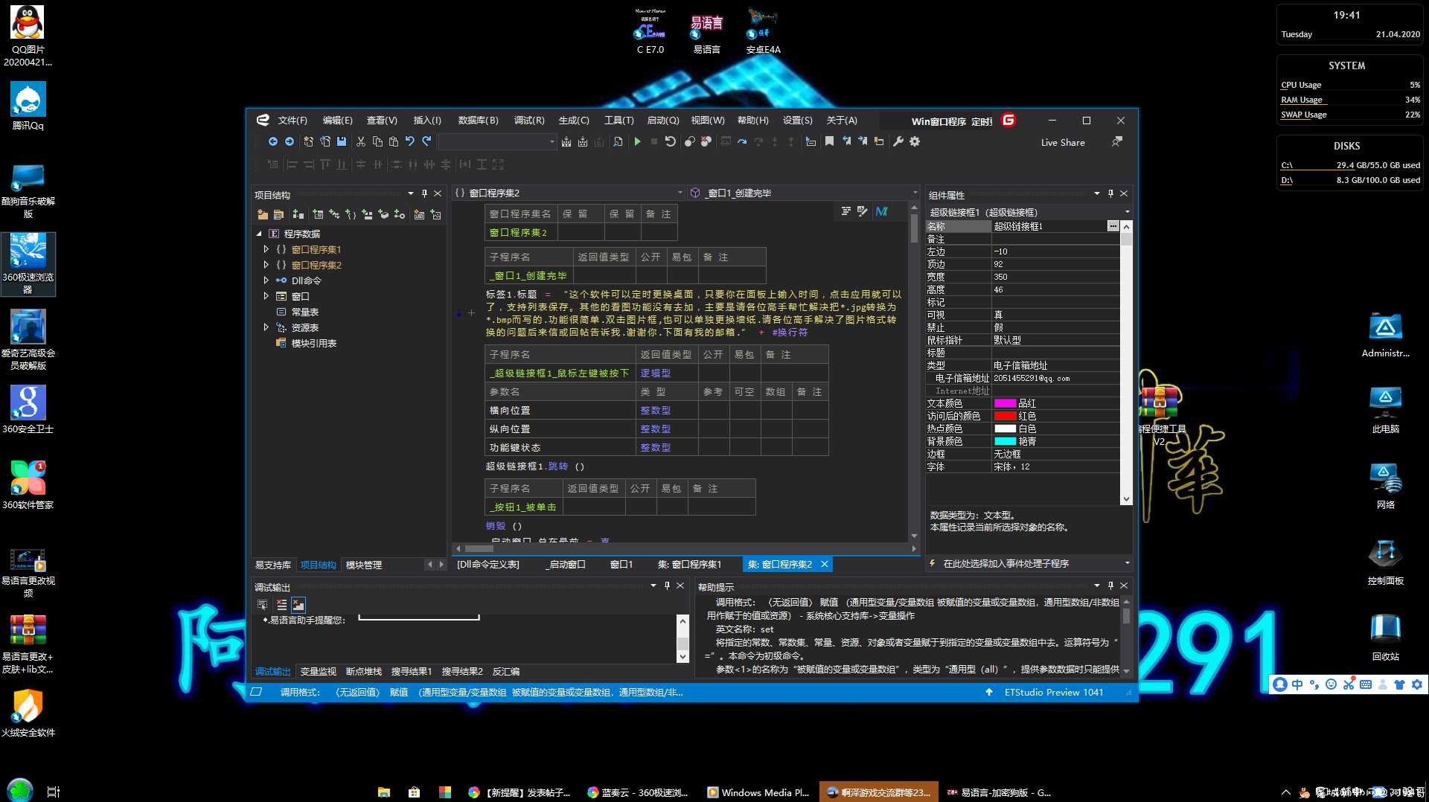This screenshot has height=802, width=1429.
Task: Switch to the 窗口1 tab
Action: coord(621,565)
